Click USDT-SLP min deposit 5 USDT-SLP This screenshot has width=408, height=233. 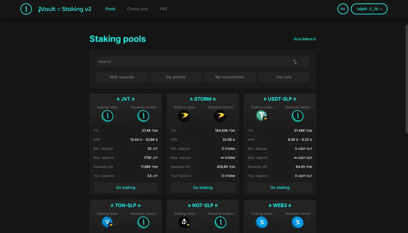point(304,148)
